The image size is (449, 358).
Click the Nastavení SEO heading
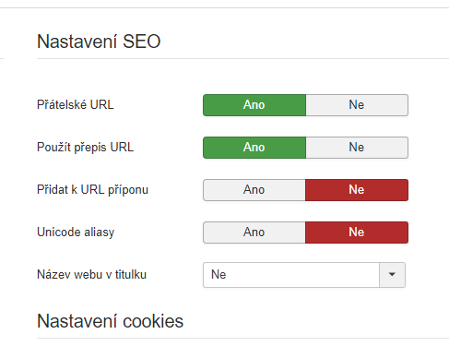coord(99,42)
